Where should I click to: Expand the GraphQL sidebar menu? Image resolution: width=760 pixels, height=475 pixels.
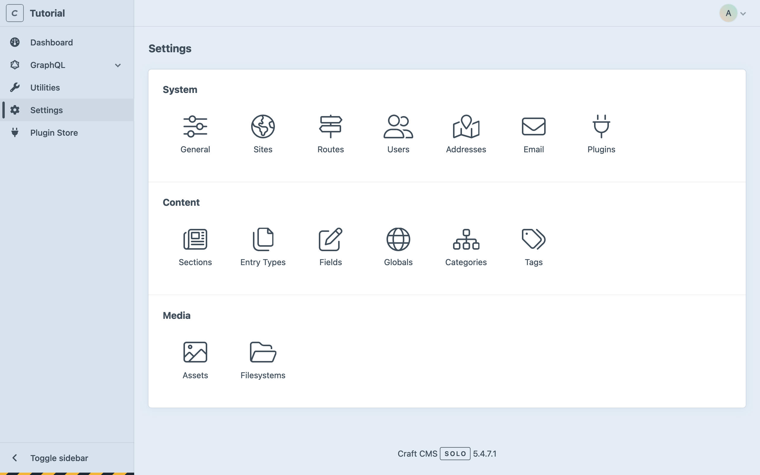[x=118, y=65]
